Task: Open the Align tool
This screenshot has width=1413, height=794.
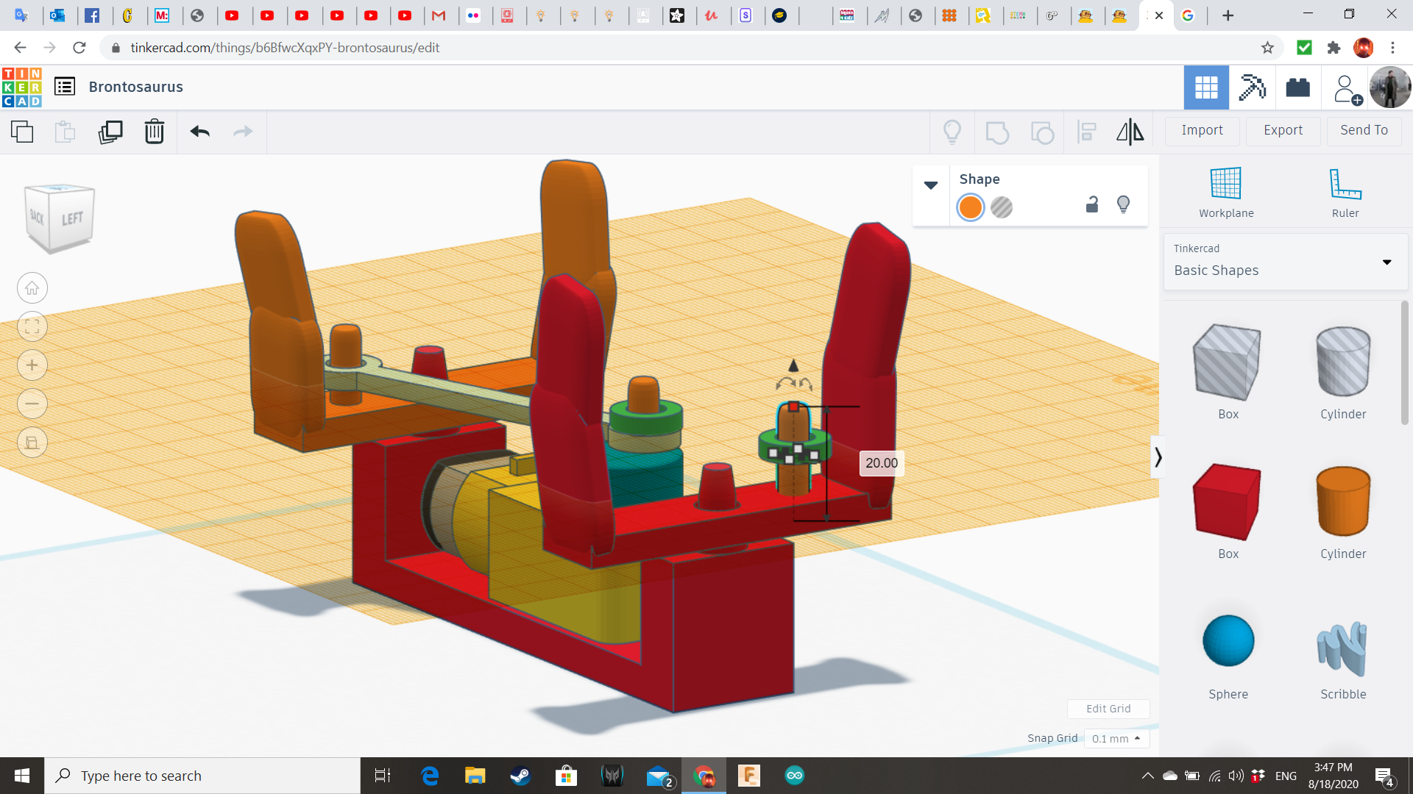Action: pos(1087,132)
